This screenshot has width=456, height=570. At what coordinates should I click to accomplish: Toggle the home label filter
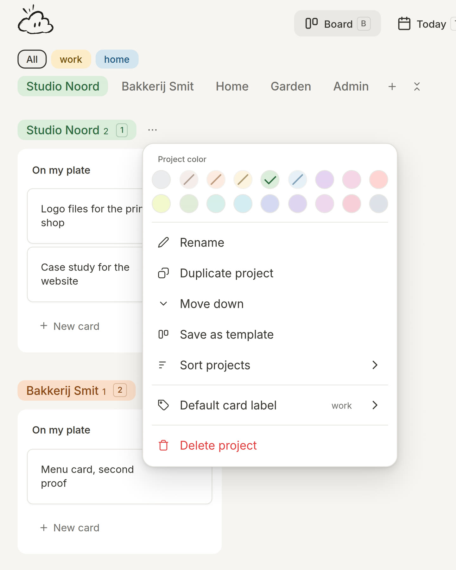pyautogui.click(x=117, y=59)
